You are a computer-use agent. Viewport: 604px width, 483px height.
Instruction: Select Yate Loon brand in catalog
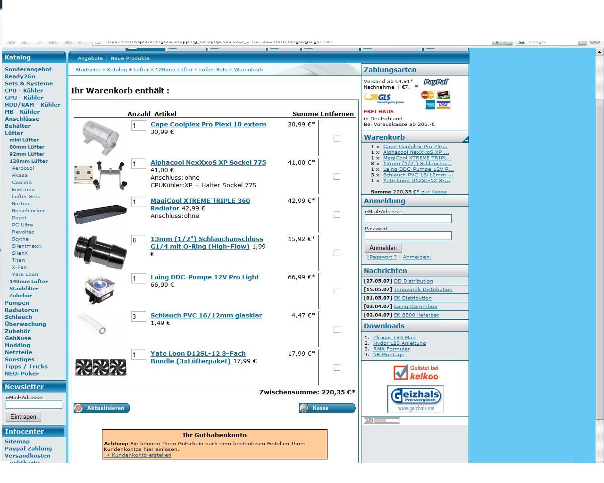(x=25, y=275)
